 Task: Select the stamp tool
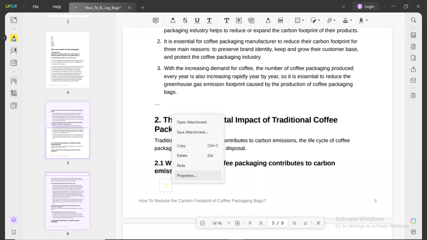click(x=345, y=20)
